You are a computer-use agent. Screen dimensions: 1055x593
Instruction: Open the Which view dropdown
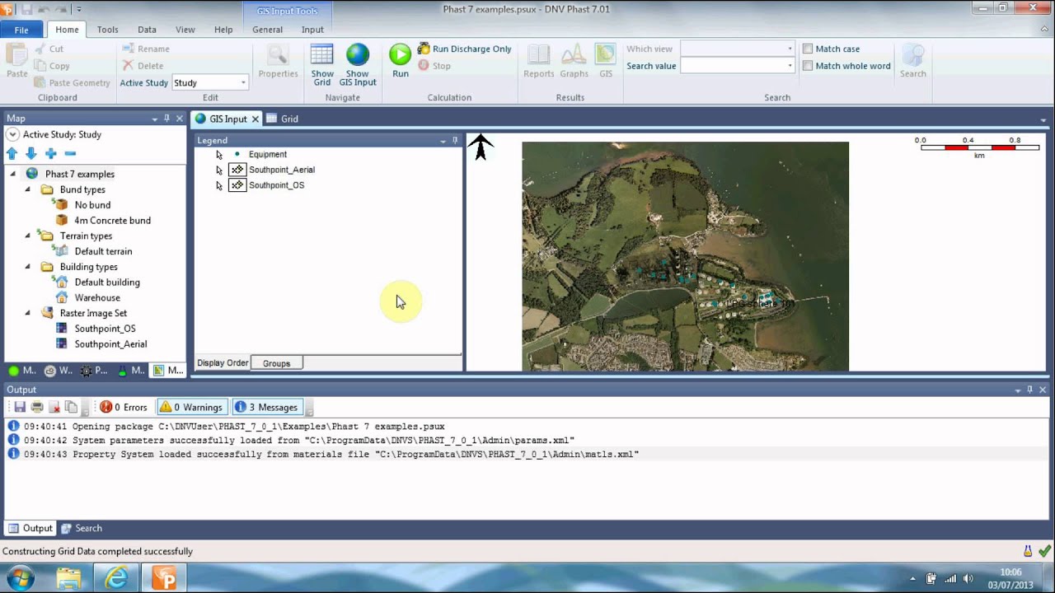pyautogui.click(x=790, y=49)
